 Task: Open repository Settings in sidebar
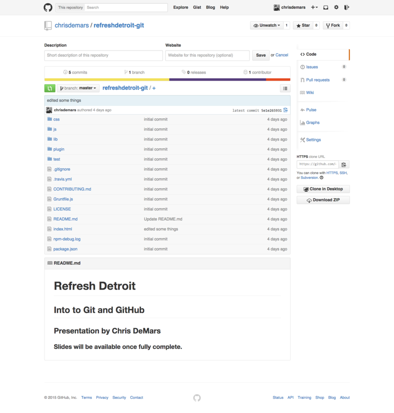click(x=313, y=140)
